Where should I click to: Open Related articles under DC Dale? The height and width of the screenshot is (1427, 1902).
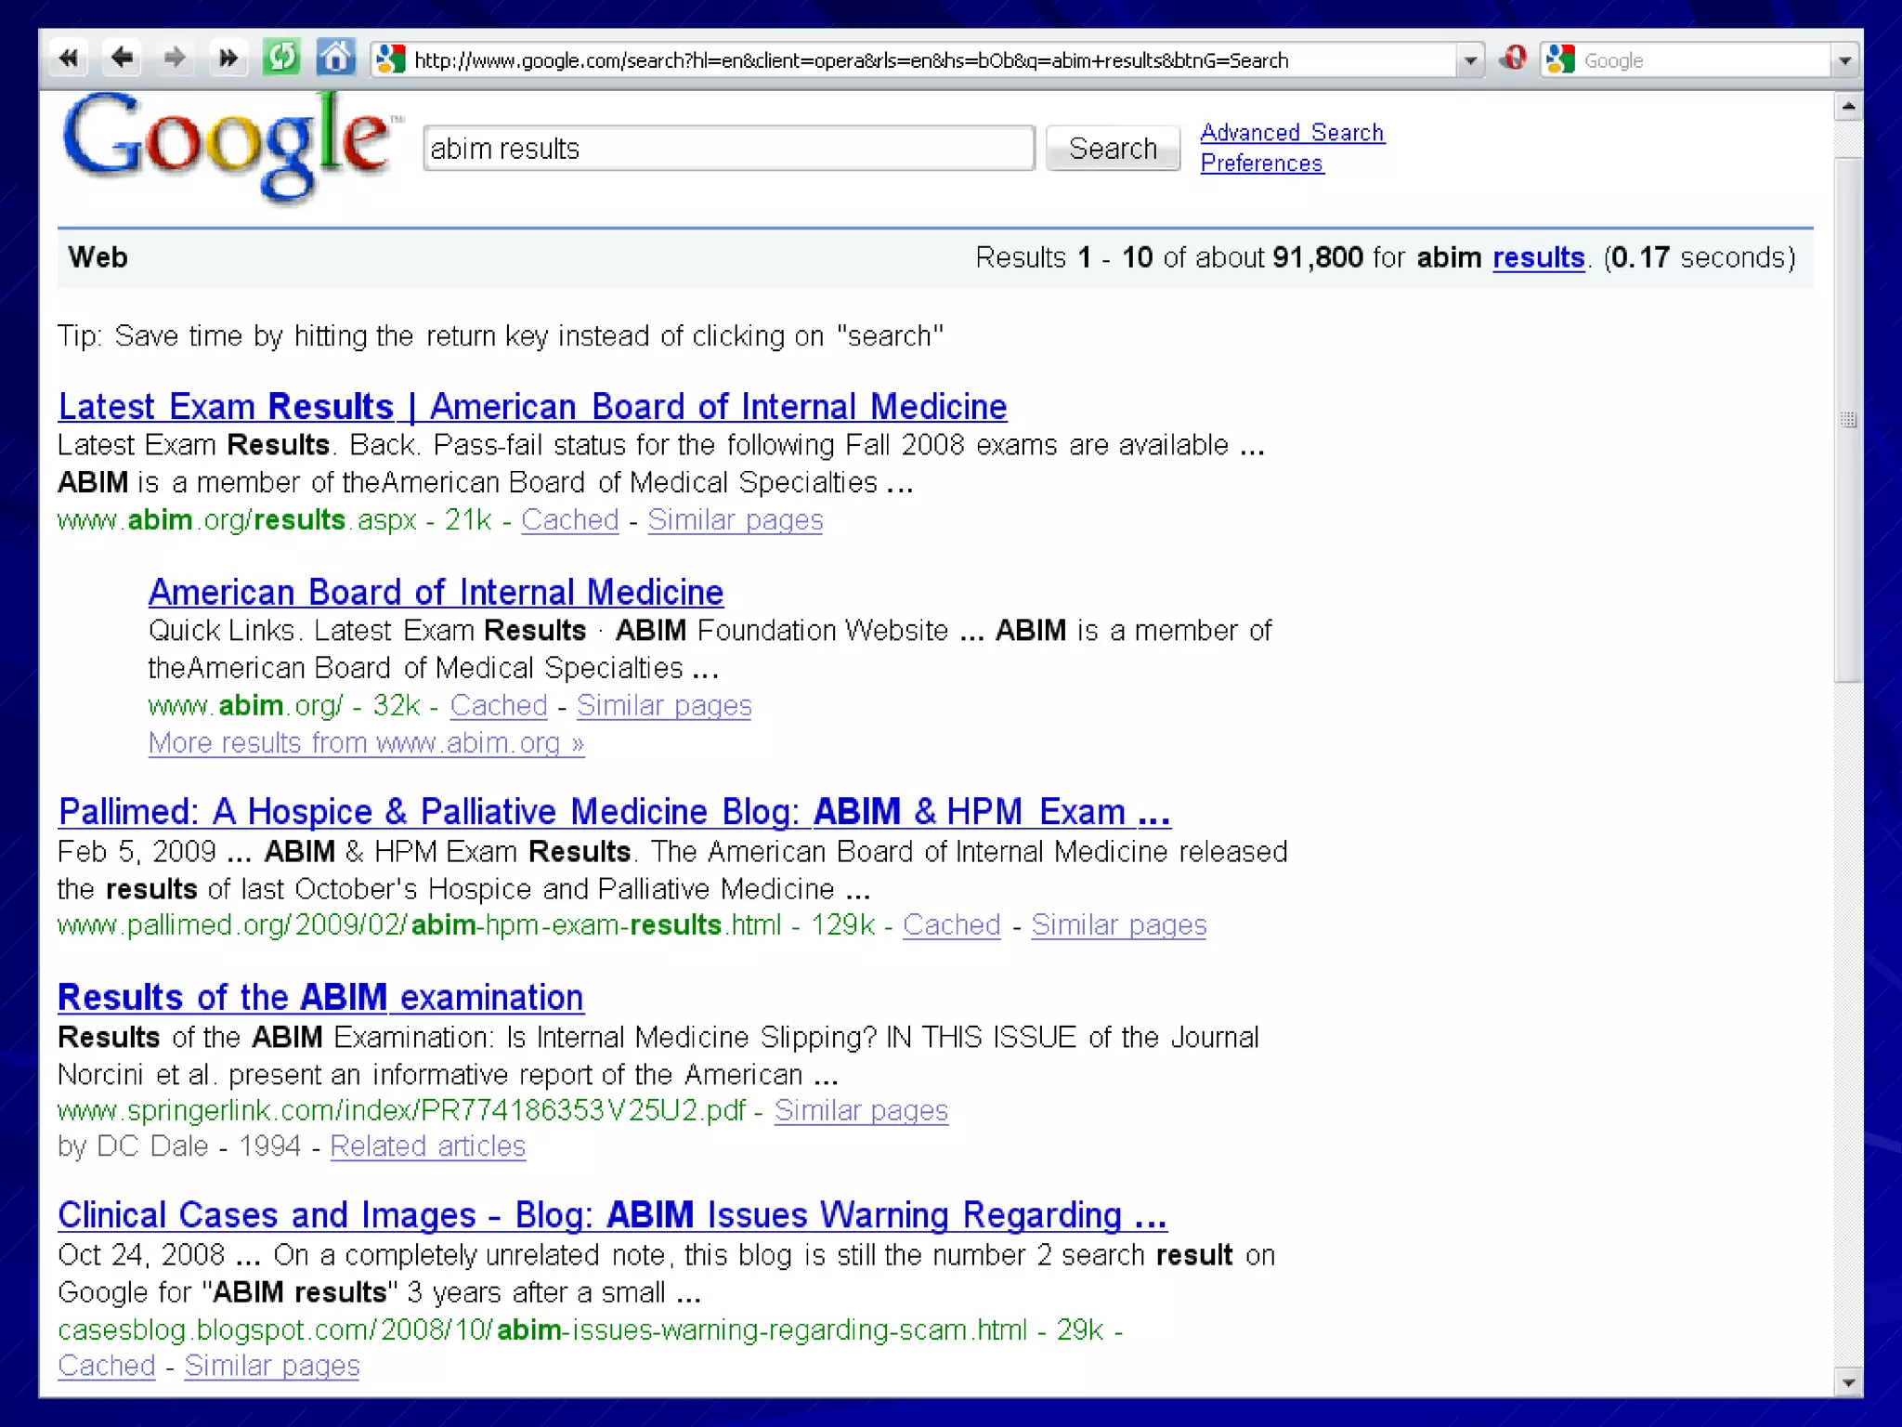(427, 1146)
